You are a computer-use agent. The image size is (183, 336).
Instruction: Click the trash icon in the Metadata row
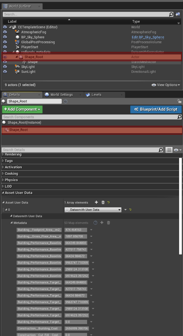point(109,223)
